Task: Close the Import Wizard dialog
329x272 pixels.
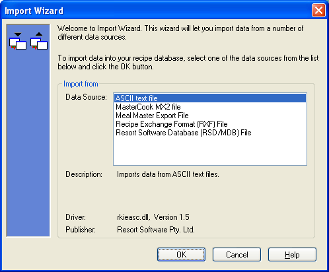Action: [318, 11]
